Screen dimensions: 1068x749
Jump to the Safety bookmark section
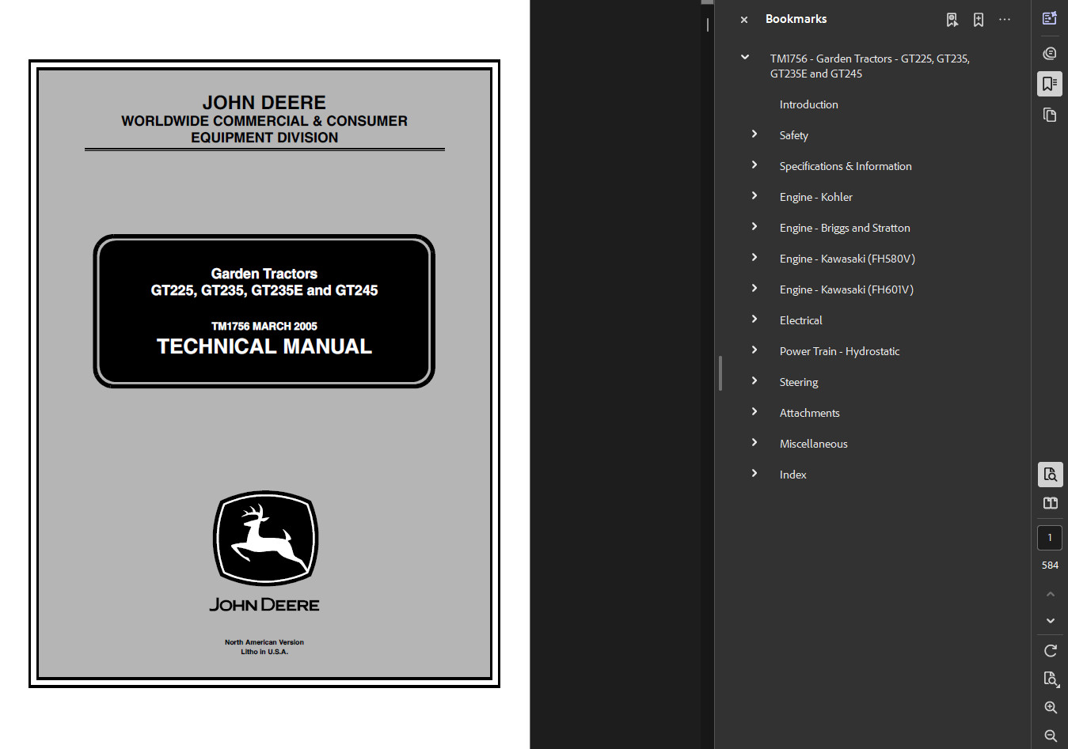point(793,135)
